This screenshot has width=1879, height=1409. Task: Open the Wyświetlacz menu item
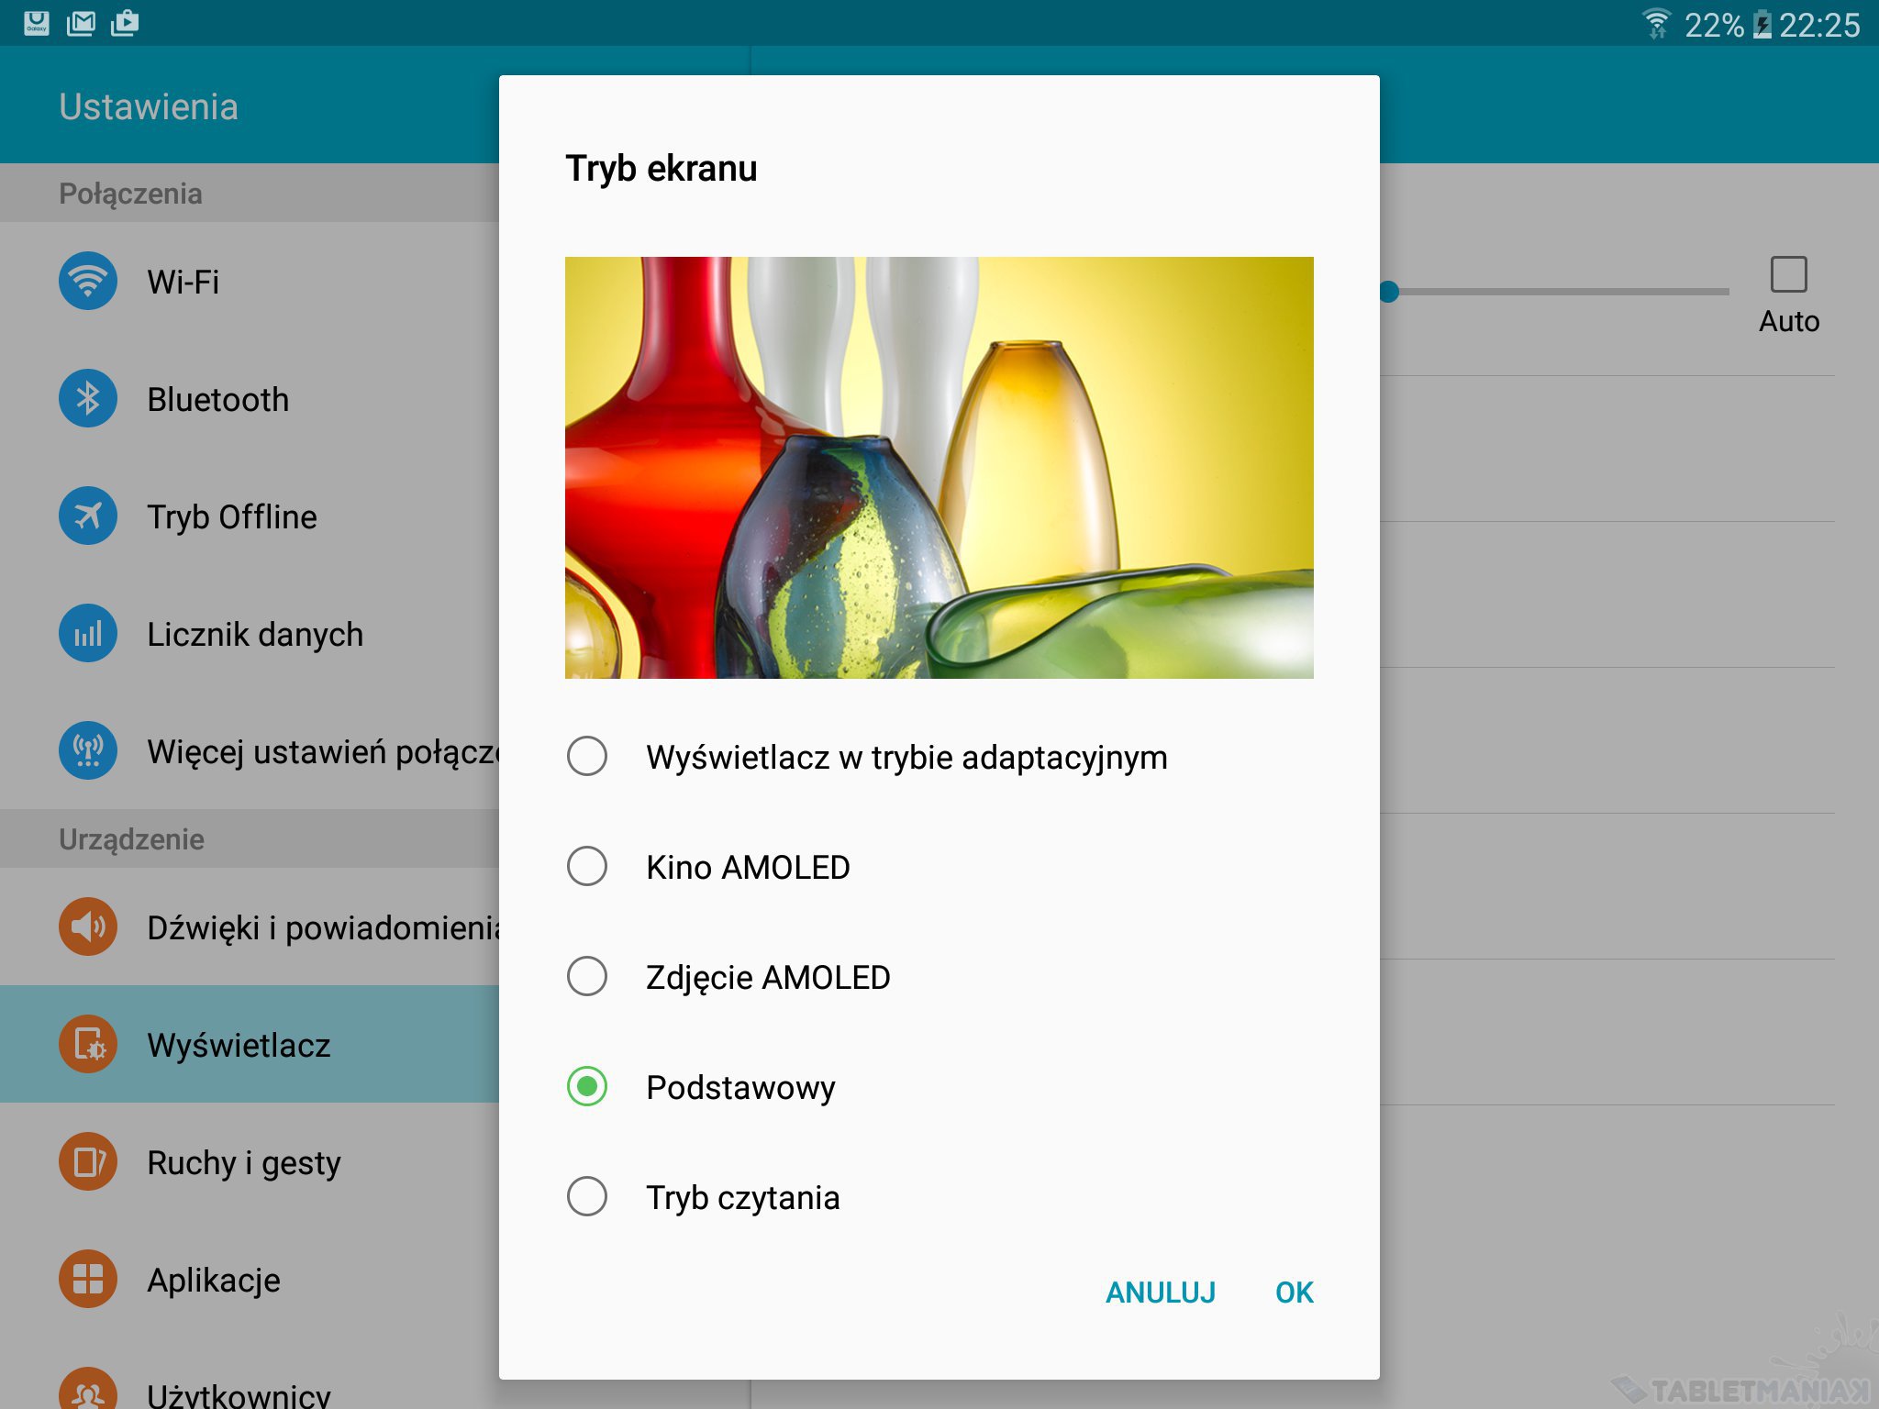239,1045
